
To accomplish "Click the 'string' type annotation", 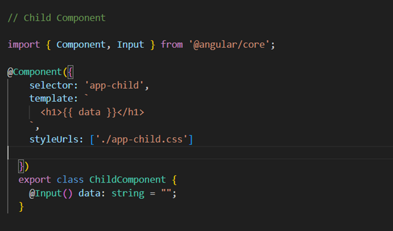I will pos(128,193).
